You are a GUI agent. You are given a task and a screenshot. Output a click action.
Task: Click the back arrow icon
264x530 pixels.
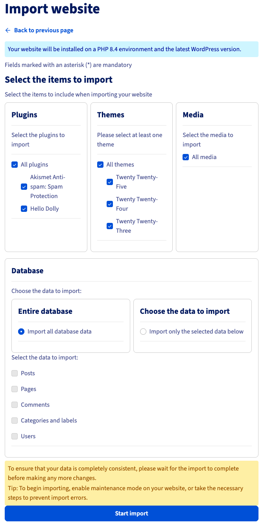tap(7, 30)
